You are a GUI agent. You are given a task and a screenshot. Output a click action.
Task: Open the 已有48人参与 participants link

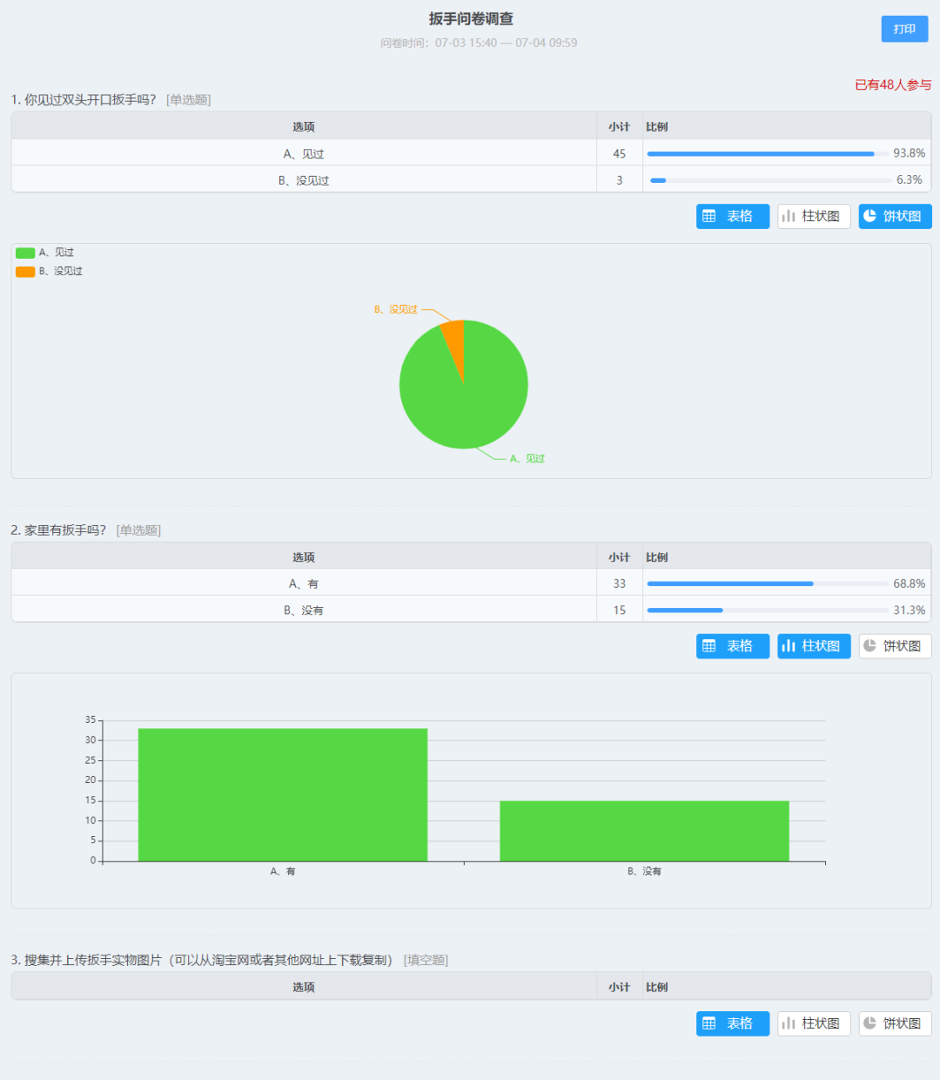[x=891, y=85]
